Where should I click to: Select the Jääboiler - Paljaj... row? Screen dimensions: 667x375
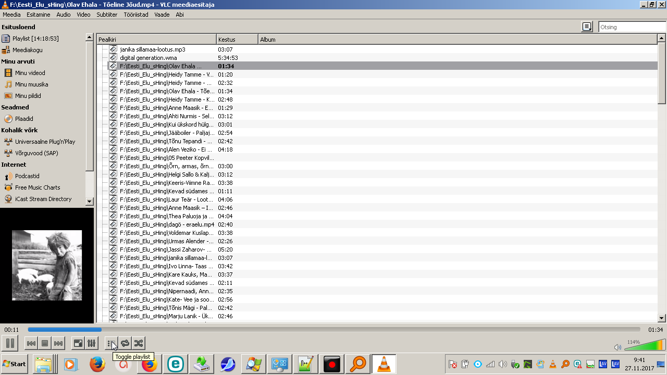[382, 133]
